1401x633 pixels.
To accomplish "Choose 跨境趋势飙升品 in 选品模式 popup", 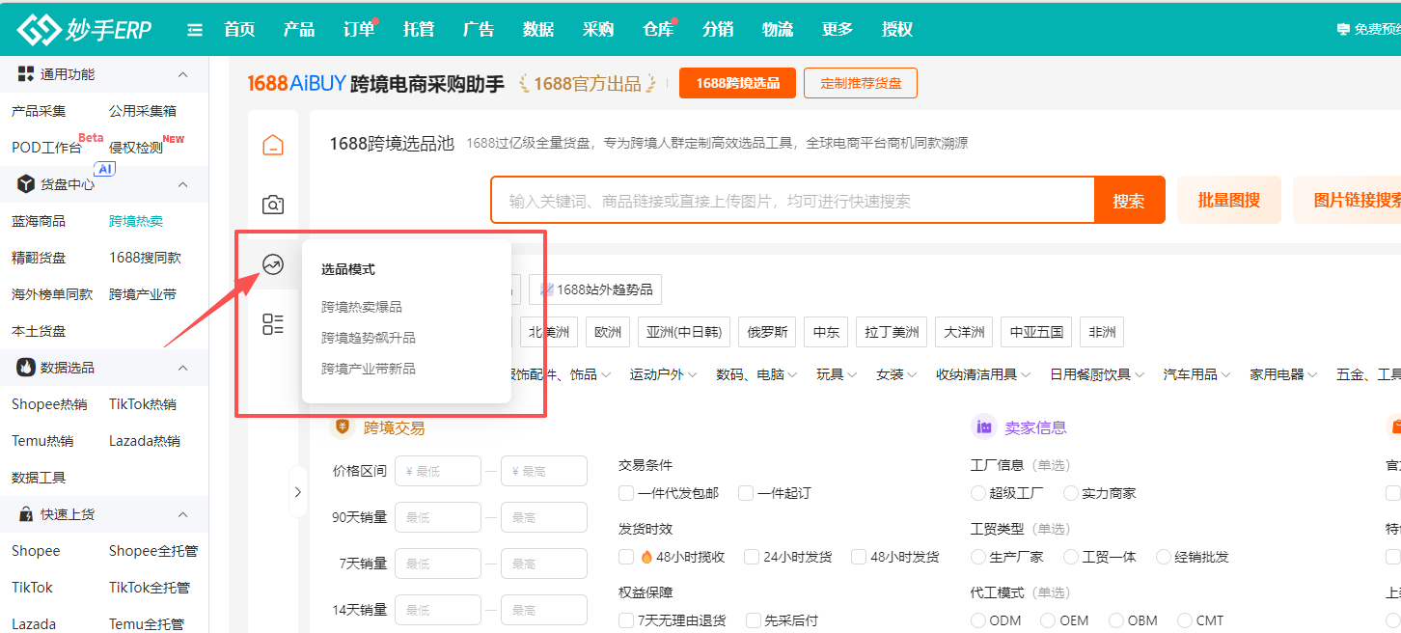I will coord(369,338).
